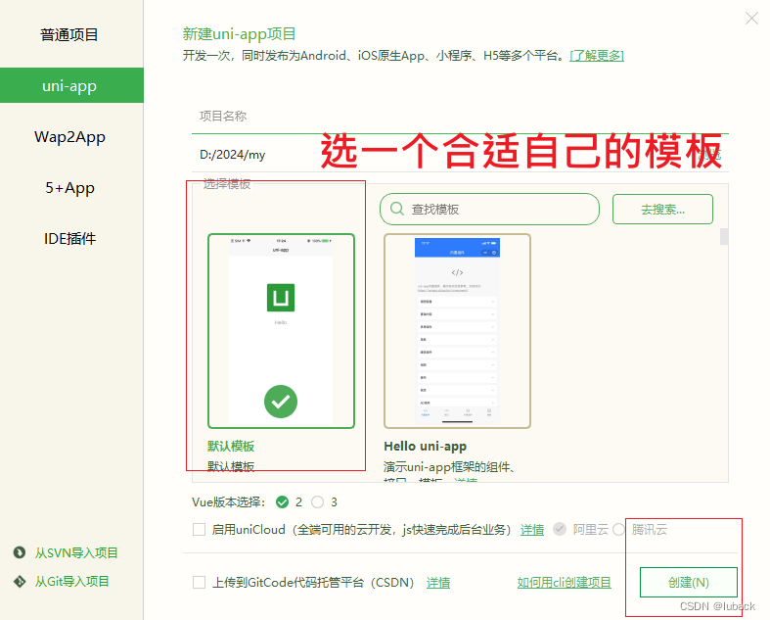The height and width of the screenshot is (620, 770).
Task: Select the 腾讯云 radio option
Action: [x=618, y=529]
